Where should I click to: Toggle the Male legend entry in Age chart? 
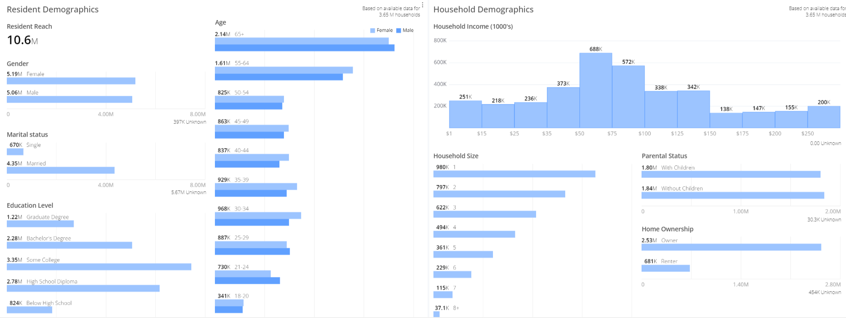point(405,30)
